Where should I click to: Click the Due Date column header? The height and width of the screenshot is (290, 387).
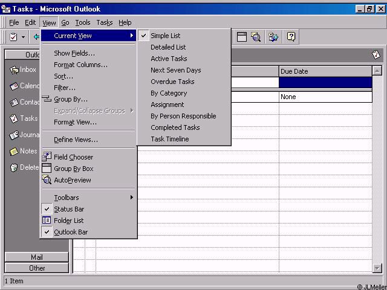coord(325,71)
